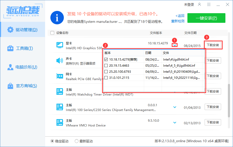Select 英特尔(R) 显示器音频 device name
The image size is (233, 147).
[81, 64]
